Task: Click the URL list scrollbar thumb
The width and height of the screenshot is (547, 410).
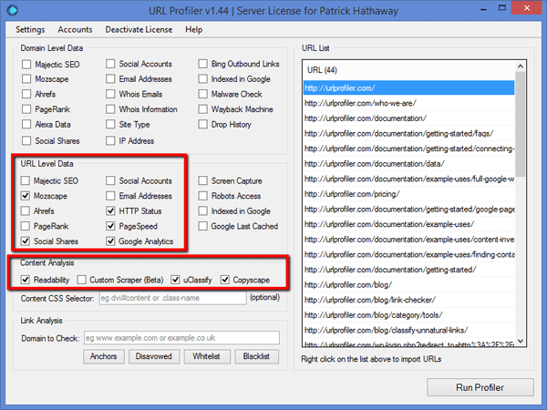Action: (521, 124)
